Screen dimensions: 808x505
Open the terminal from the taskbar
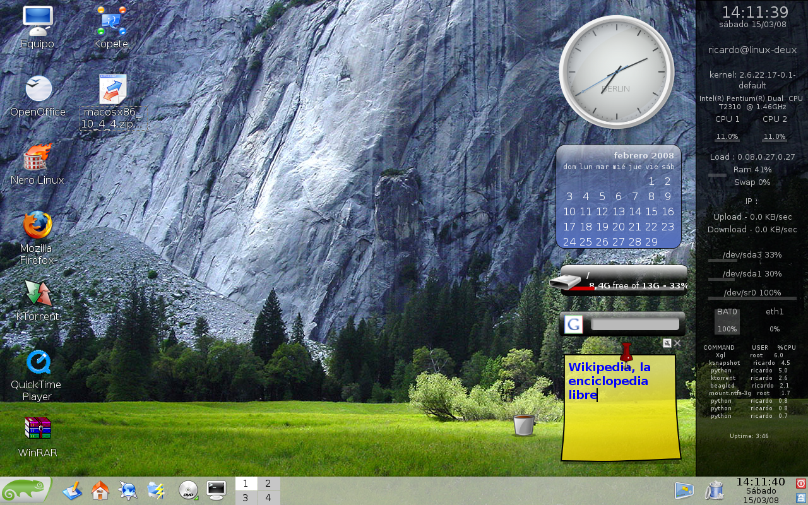pyautogui.click(x=217, y=490)
